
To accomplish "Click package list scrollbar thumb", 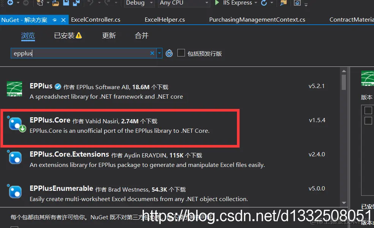I will (344, 82).
